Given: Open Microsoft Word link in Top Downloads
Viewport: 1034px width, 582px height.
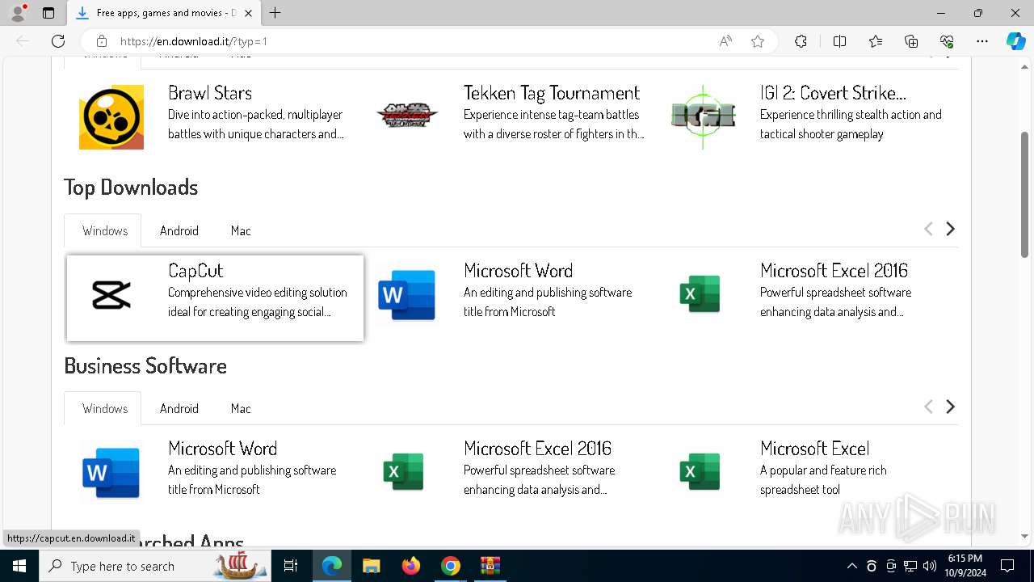Looking at the screenshot, I should click(518, 271).
